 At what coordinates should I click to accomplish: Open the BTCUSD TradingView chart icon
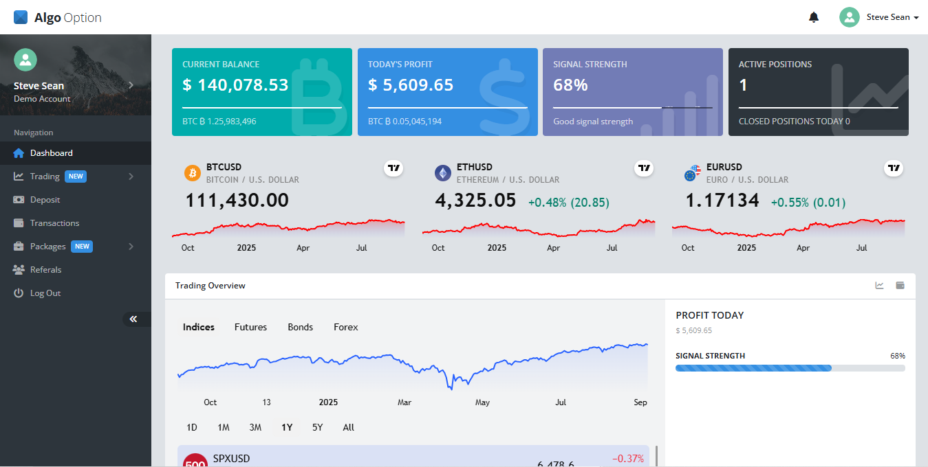(393, 168)
